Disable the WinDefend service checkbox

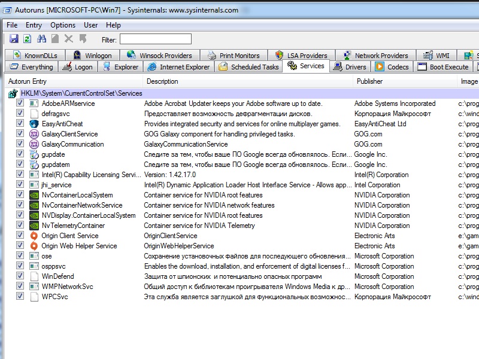point(20,276)
